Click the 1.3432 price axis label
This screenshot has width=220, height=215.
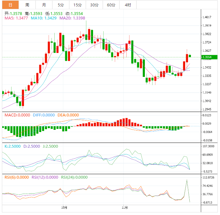point(207,68)
